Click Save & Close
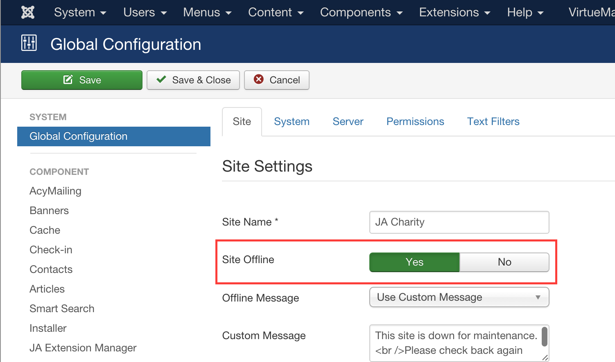 point(193,80)
